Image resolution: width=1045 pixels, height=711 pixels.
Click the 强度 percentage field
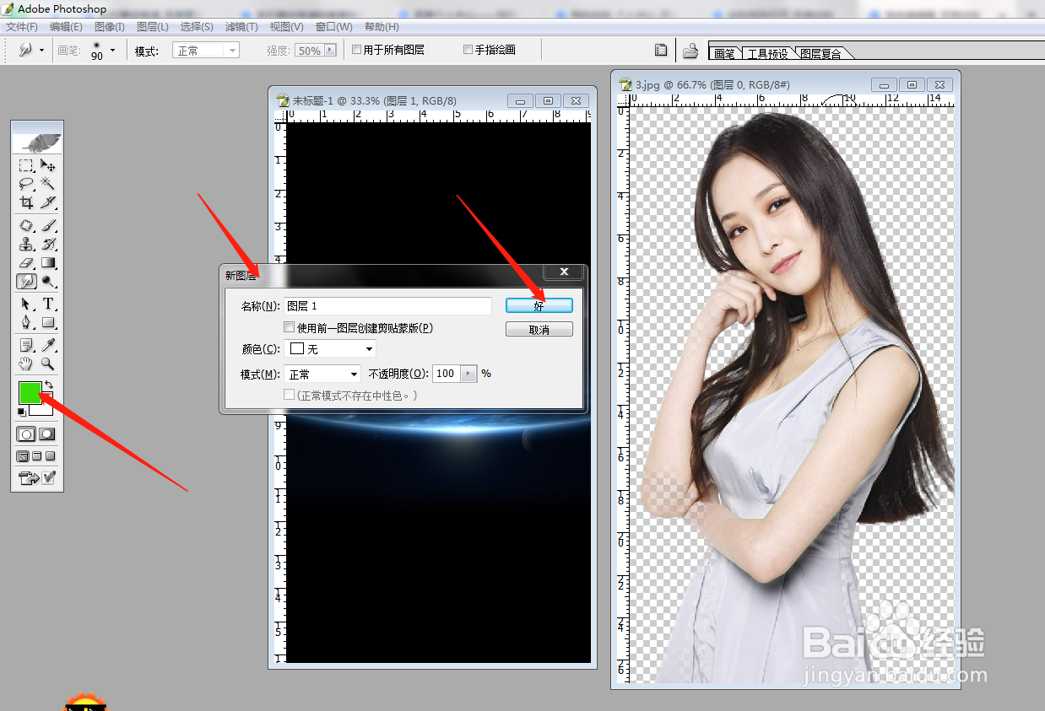pyautogui.click(x=309, y=51)
